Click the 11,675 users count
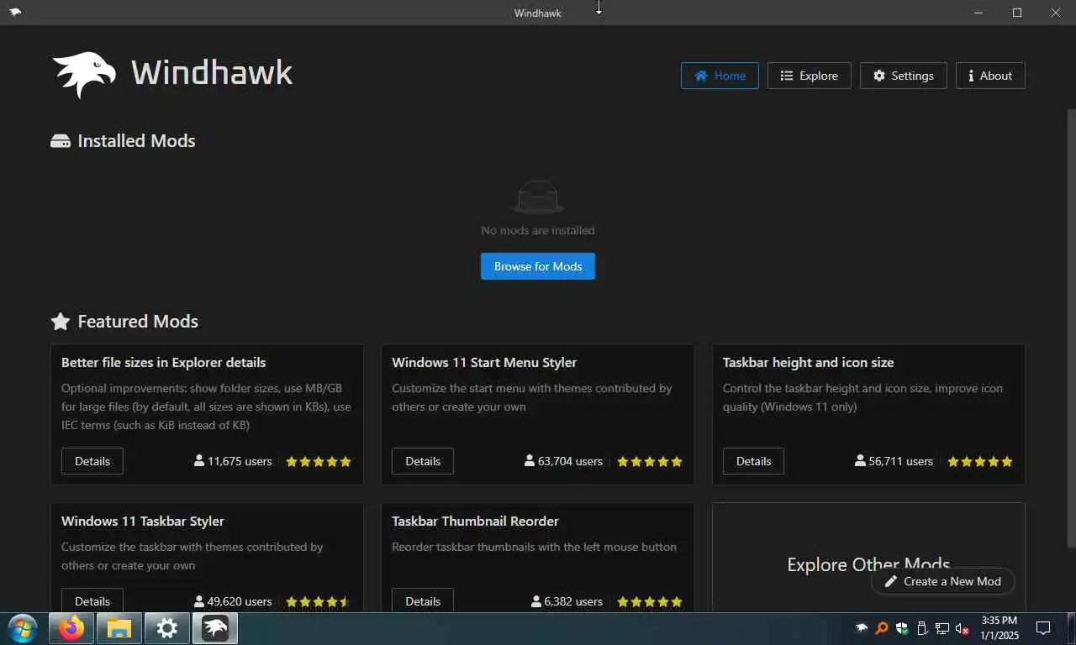The image size is (1076, 645). pos(233,461)
